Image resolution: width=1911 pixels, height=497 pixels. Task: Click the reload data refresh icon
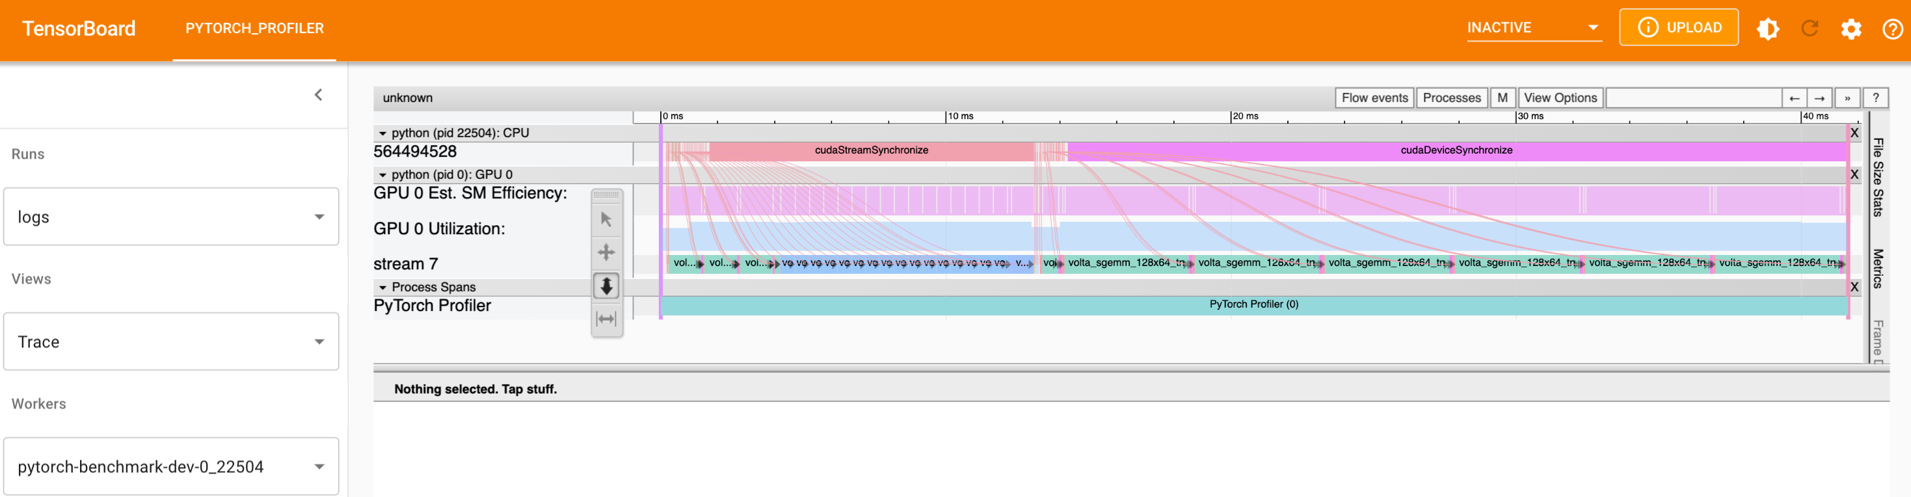click(1810, 29)
